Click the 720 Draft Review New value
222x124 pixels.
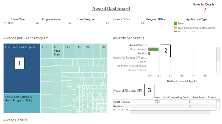157,102
